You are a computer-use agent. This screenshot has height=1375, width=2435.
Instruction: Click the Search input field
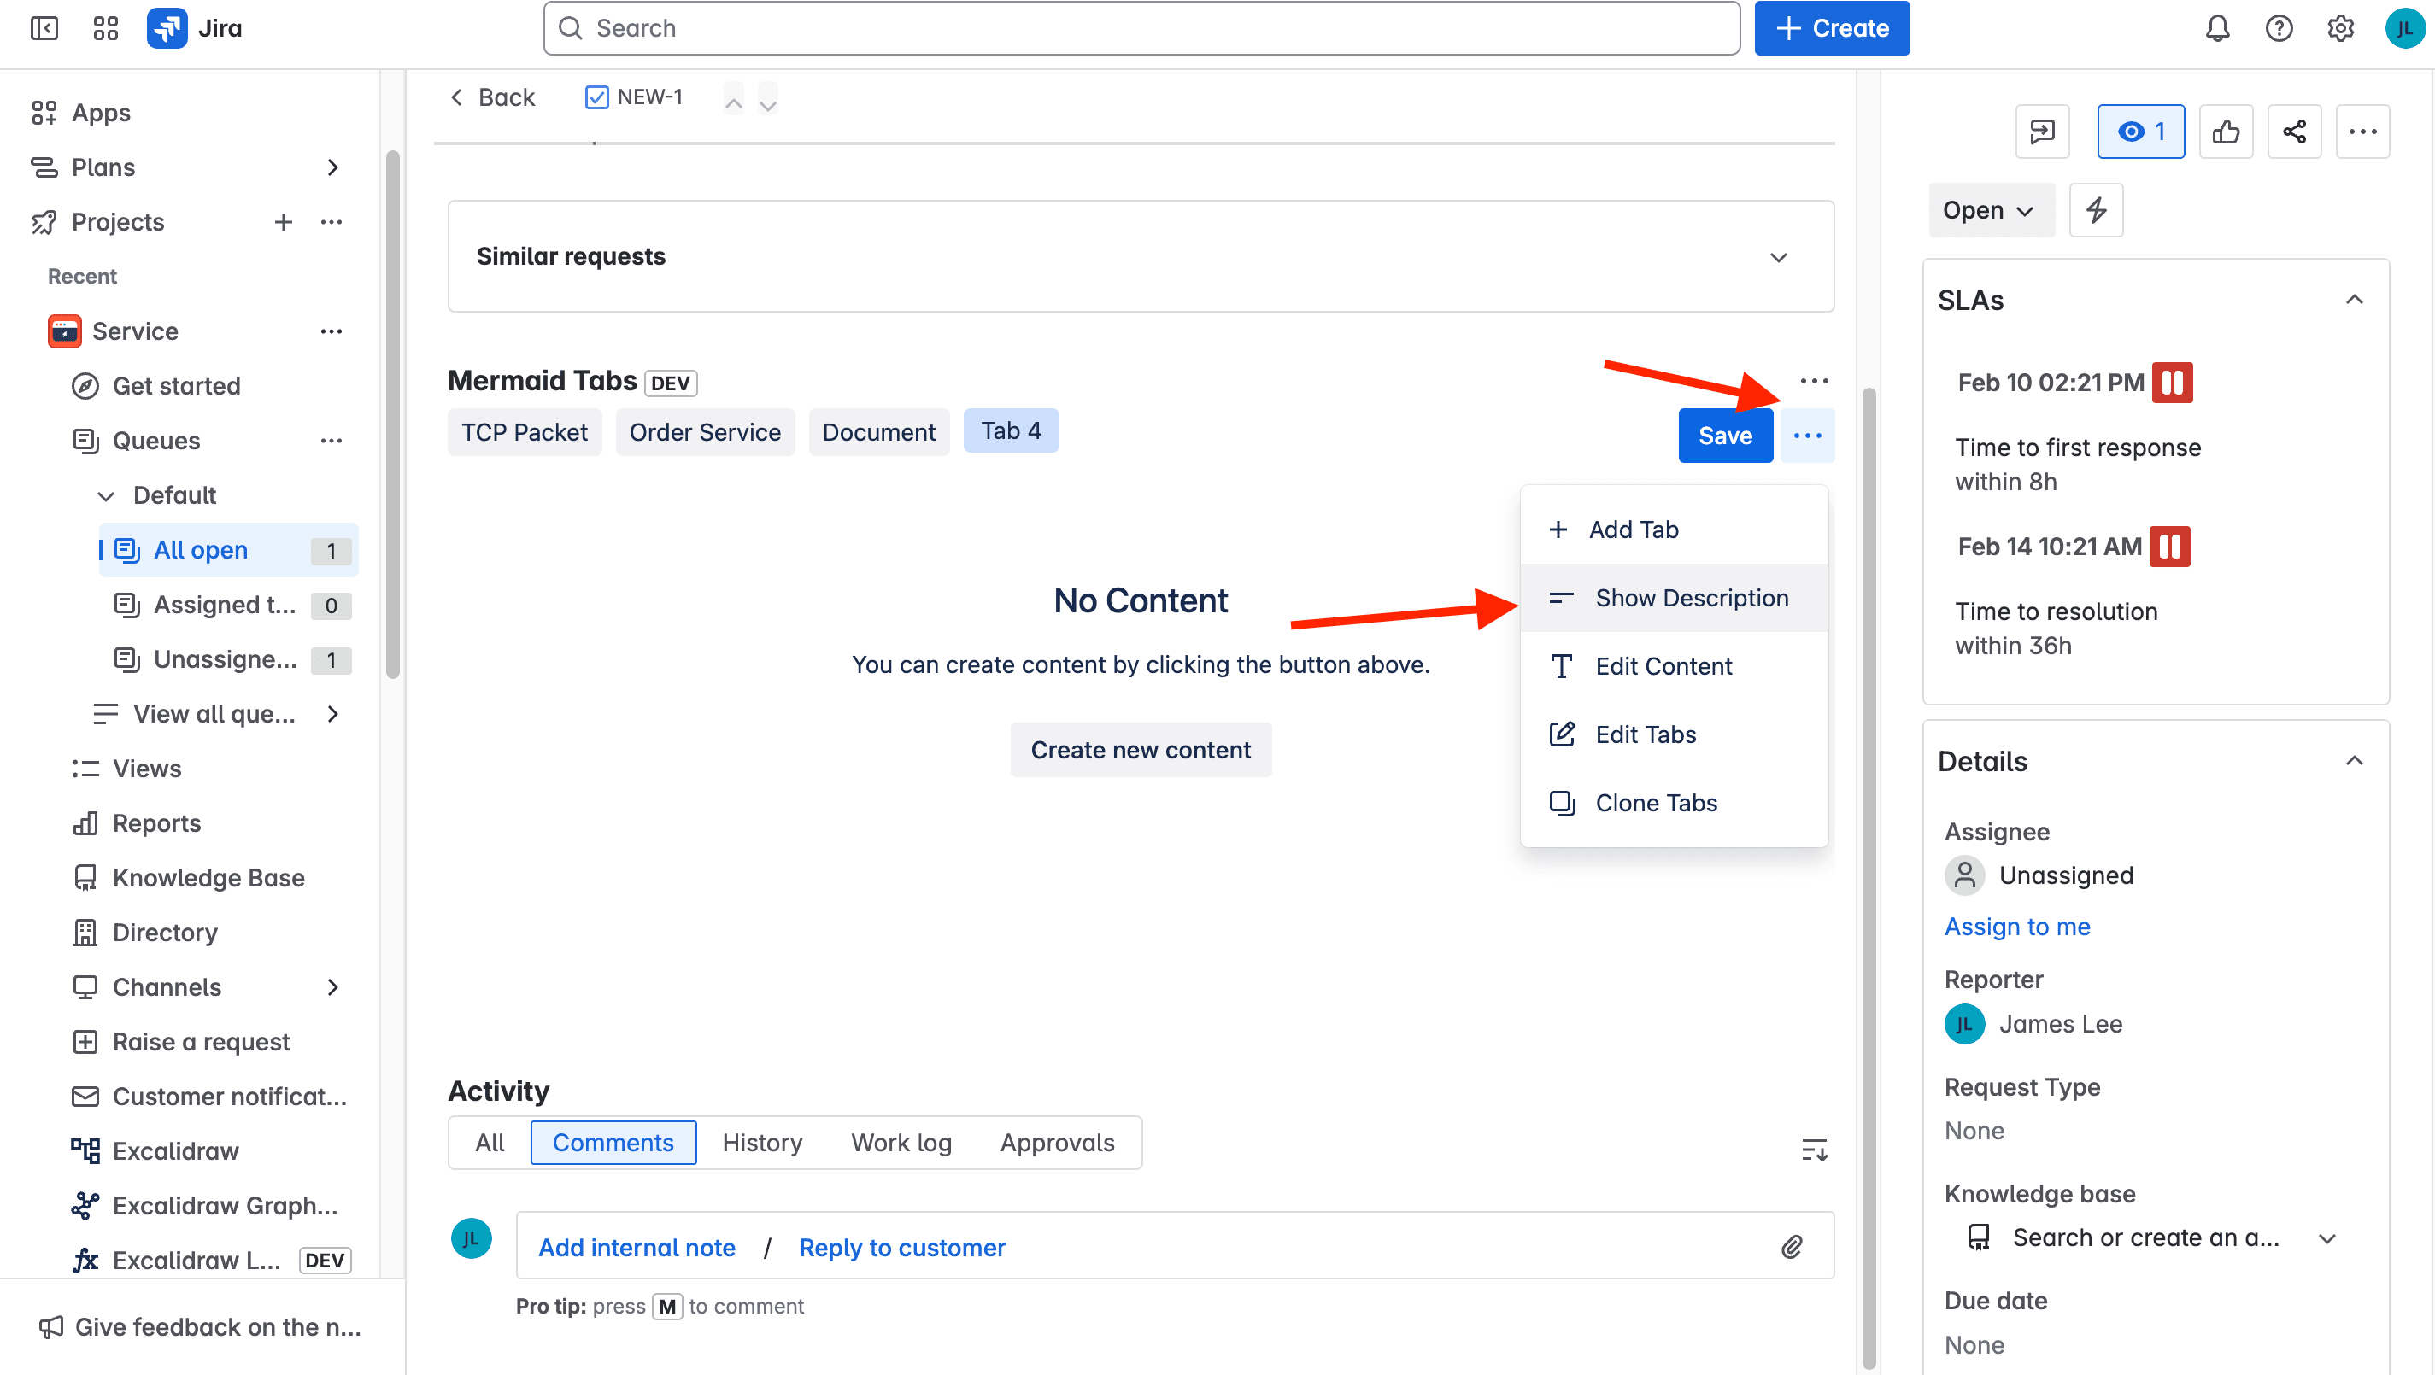pyautogui.click(x=1141, y=28)
